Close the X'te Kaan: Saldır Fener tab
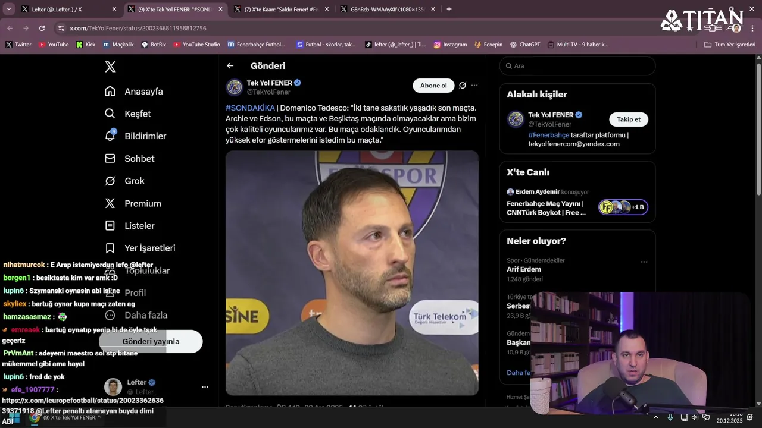This screenshot has width=762, height=428. (x=326, y=10)
